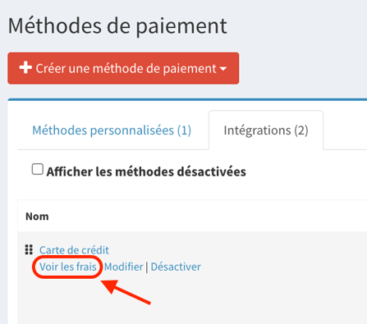Tick the Afficher les méthodes désactivées checkbox

tap(38, 169)
